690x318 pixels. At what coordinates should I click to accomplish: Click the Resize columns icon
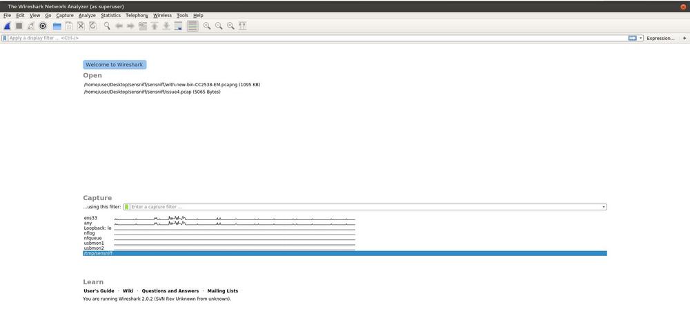coord(242,26)
